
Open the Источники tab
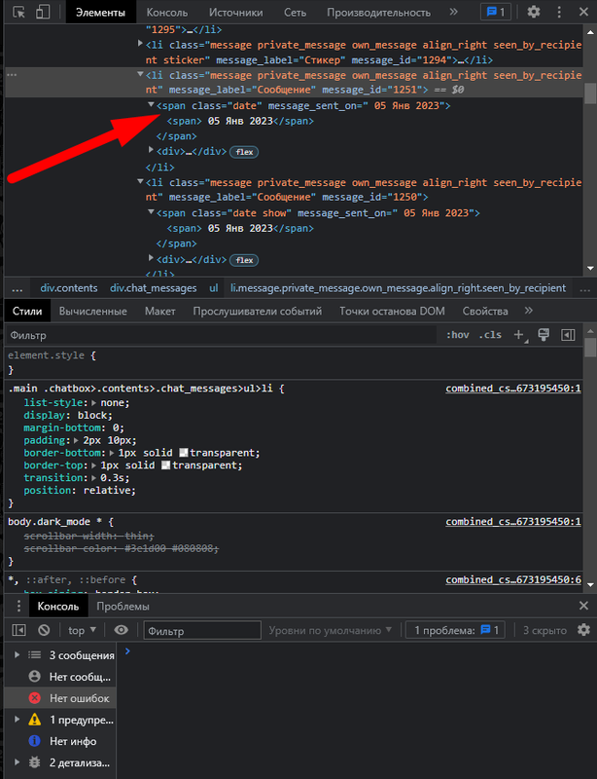pyautogui.click(x=235, y=13)
